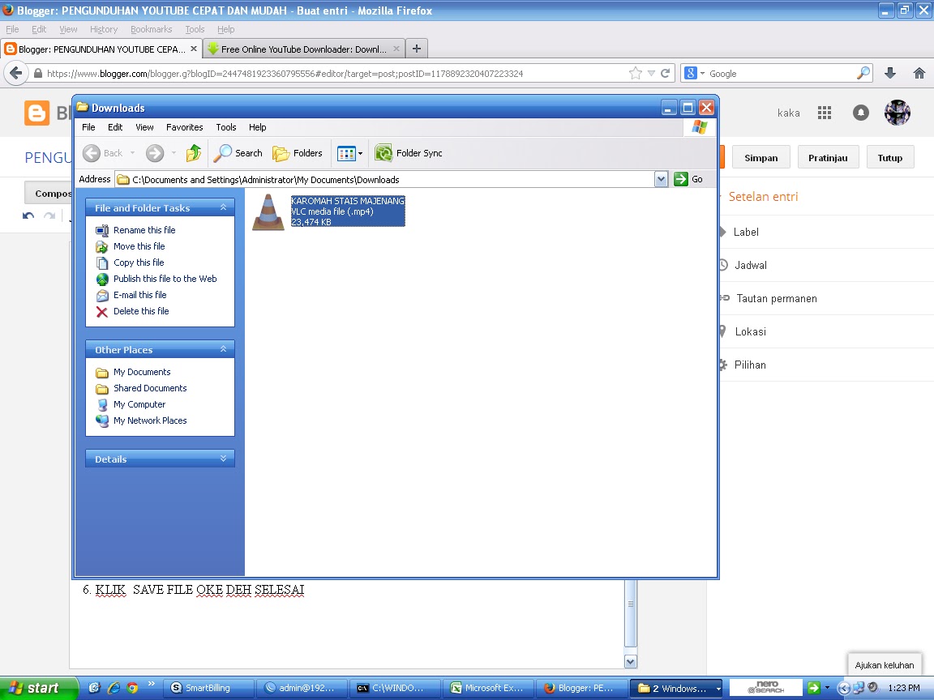Open the Windows start menu
Screen dimensions: 934x700
coord(37,688)
